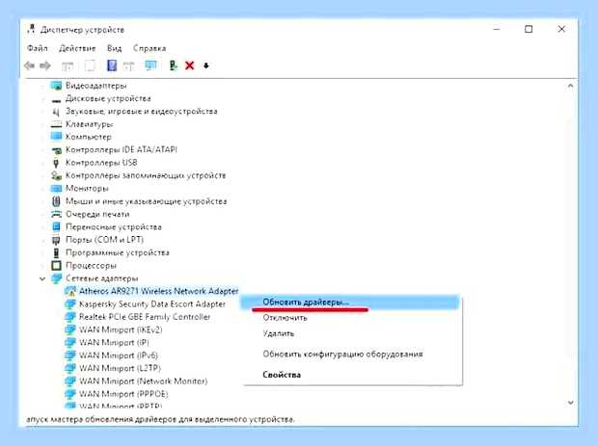This screenshot has width=598, height=446.
Task: Select the Сетевые адаптеры network icon
Action: (x=56, y=278)
